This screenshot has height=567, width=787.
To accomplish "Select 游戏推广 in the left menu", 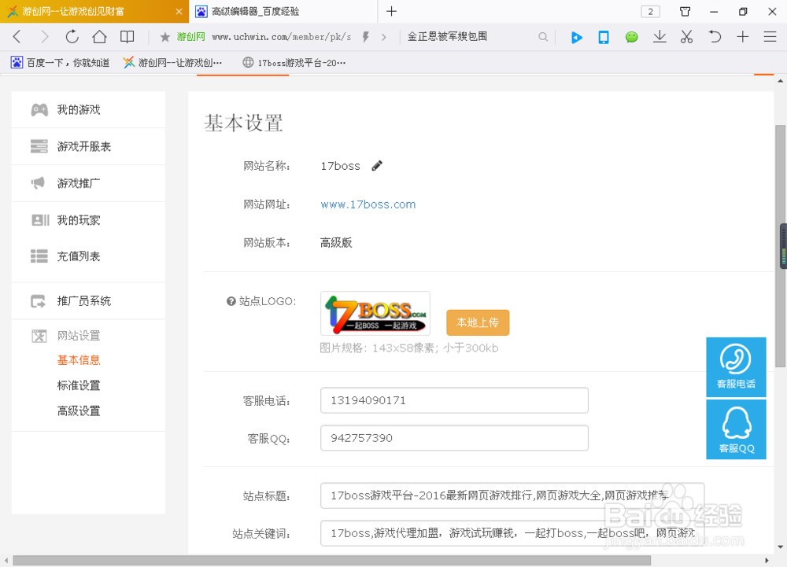I will 79,183.
